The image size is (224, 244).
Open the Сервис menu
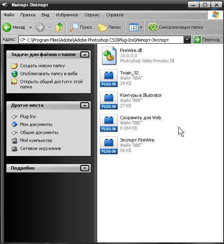click(92, 15)
